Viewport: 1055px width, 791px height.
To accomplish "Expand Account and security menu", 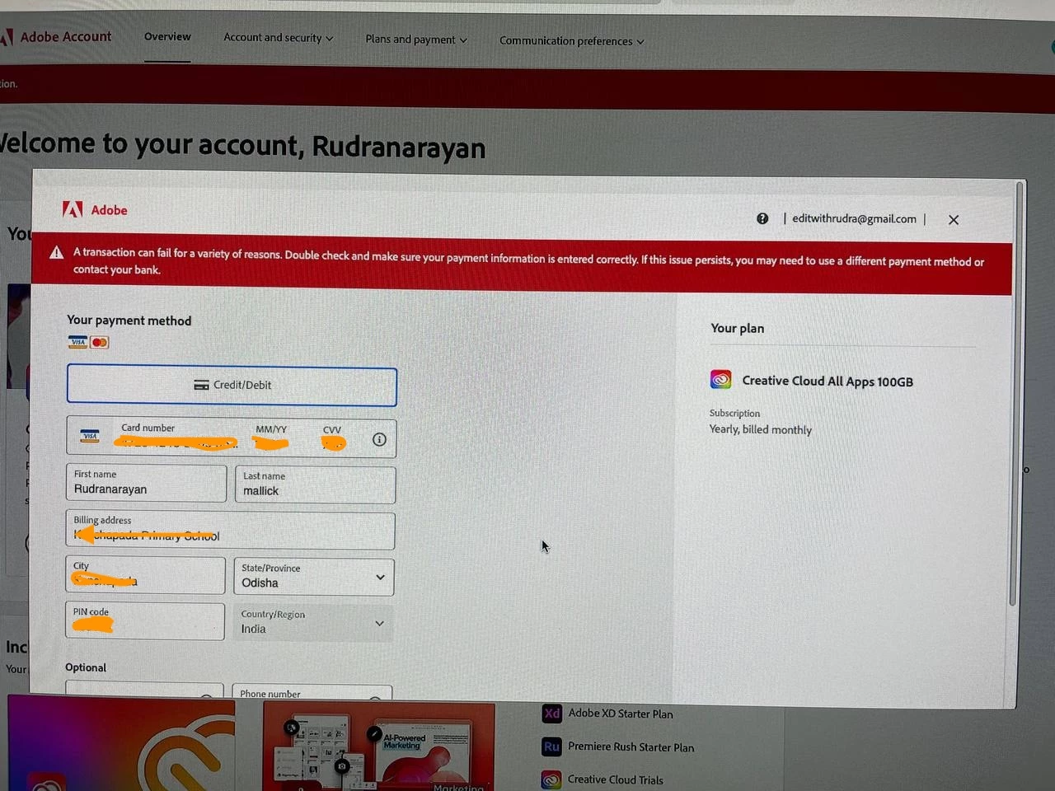I will (279, 38).
